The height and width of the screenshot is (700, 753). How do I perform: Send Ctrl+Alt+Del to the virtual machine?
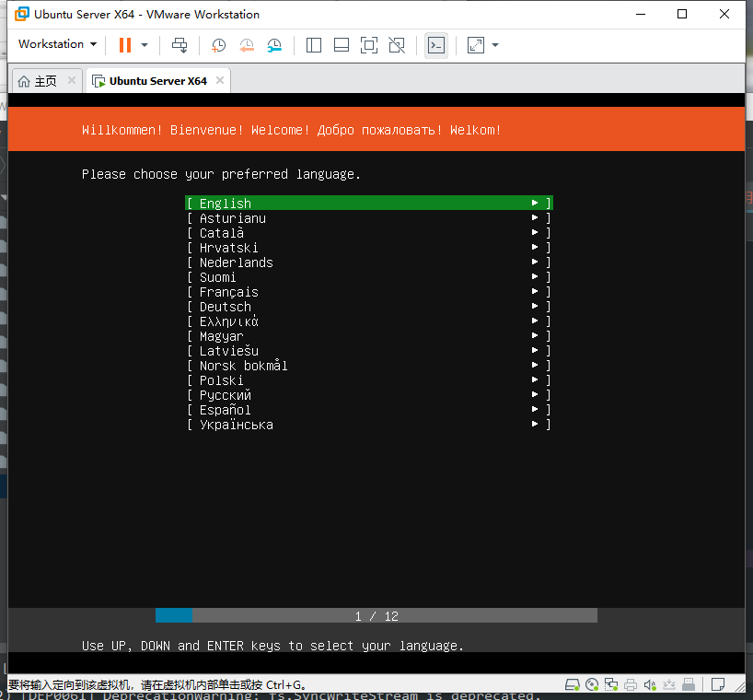(x=180, y=45)
